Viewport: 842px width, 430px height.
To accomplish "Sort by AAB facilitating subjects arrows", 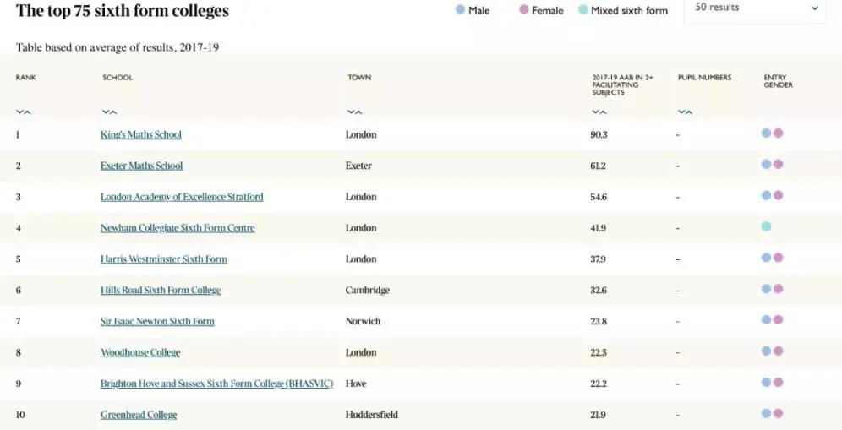I will [599, 112].
